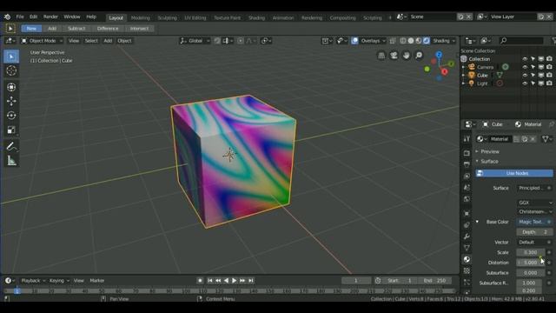Screen dimensions: 556x313
Task: Switch to the Modeling workspace tab
Action: tap(141, 17)
